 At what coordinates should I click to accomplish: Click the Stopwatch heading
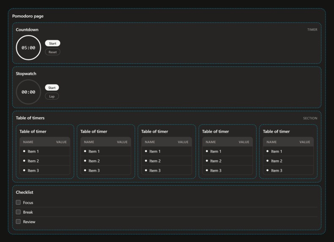26,73
